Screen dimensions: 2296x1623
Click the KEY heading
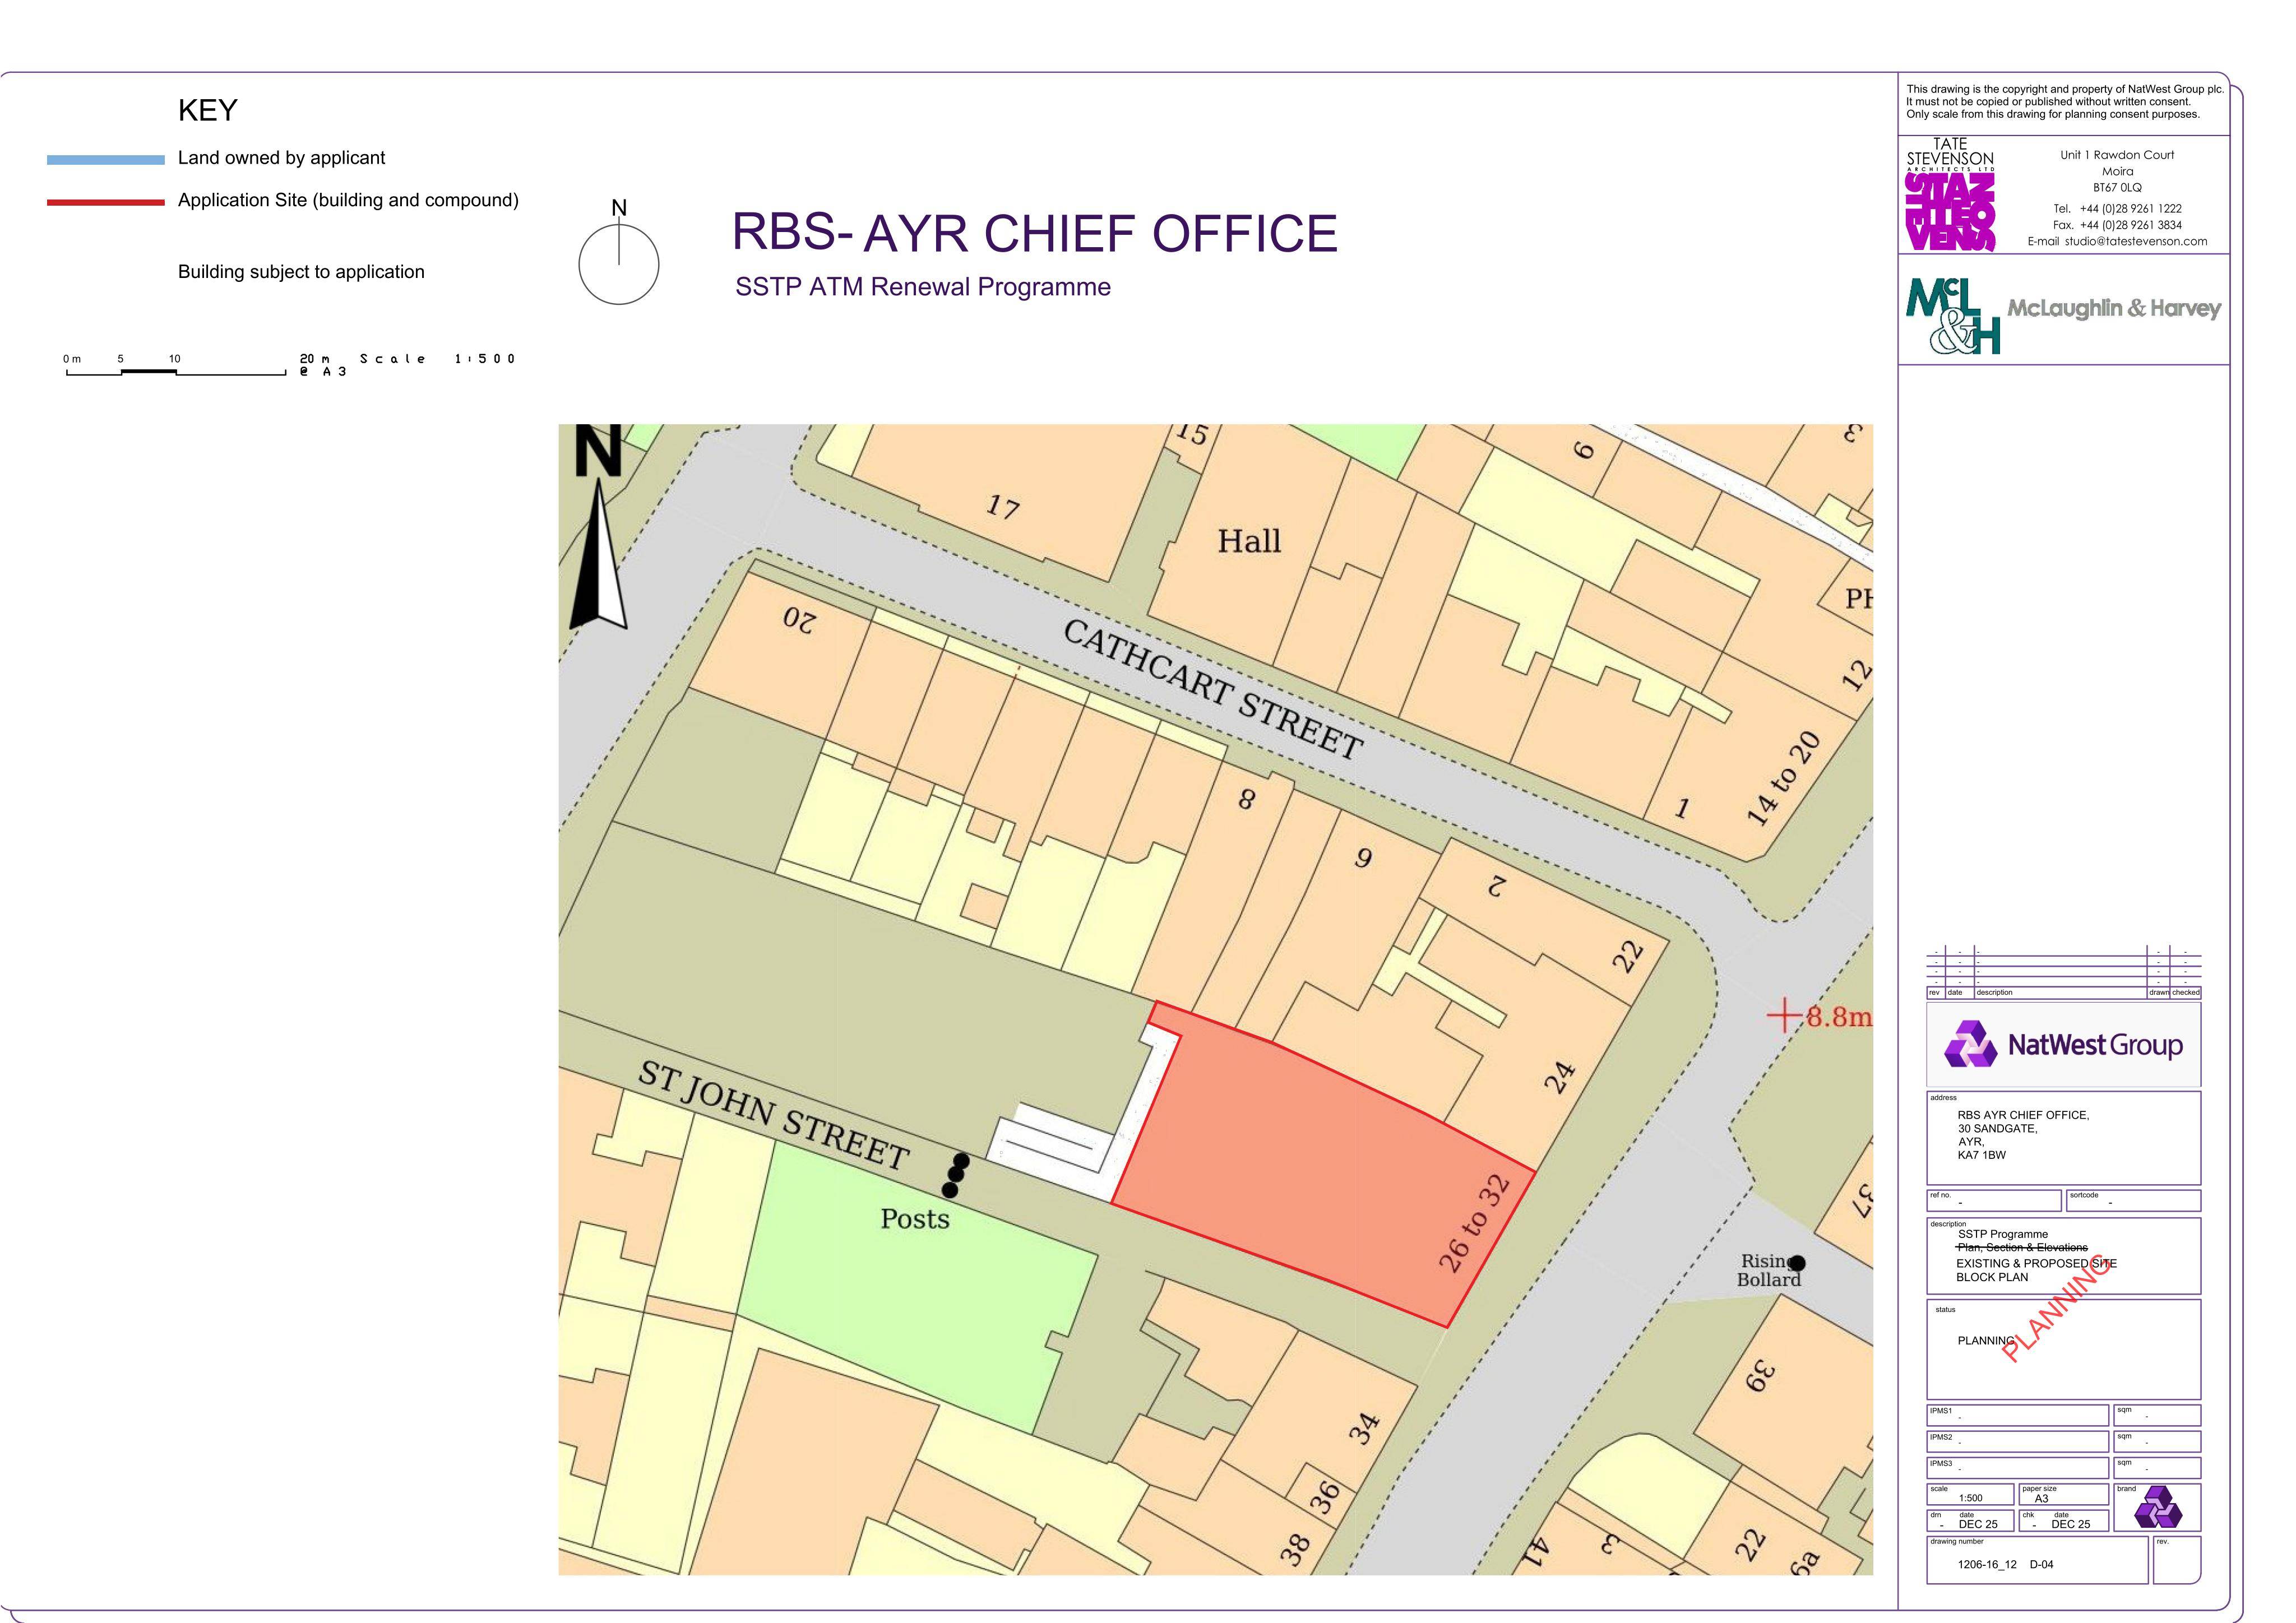207,110
